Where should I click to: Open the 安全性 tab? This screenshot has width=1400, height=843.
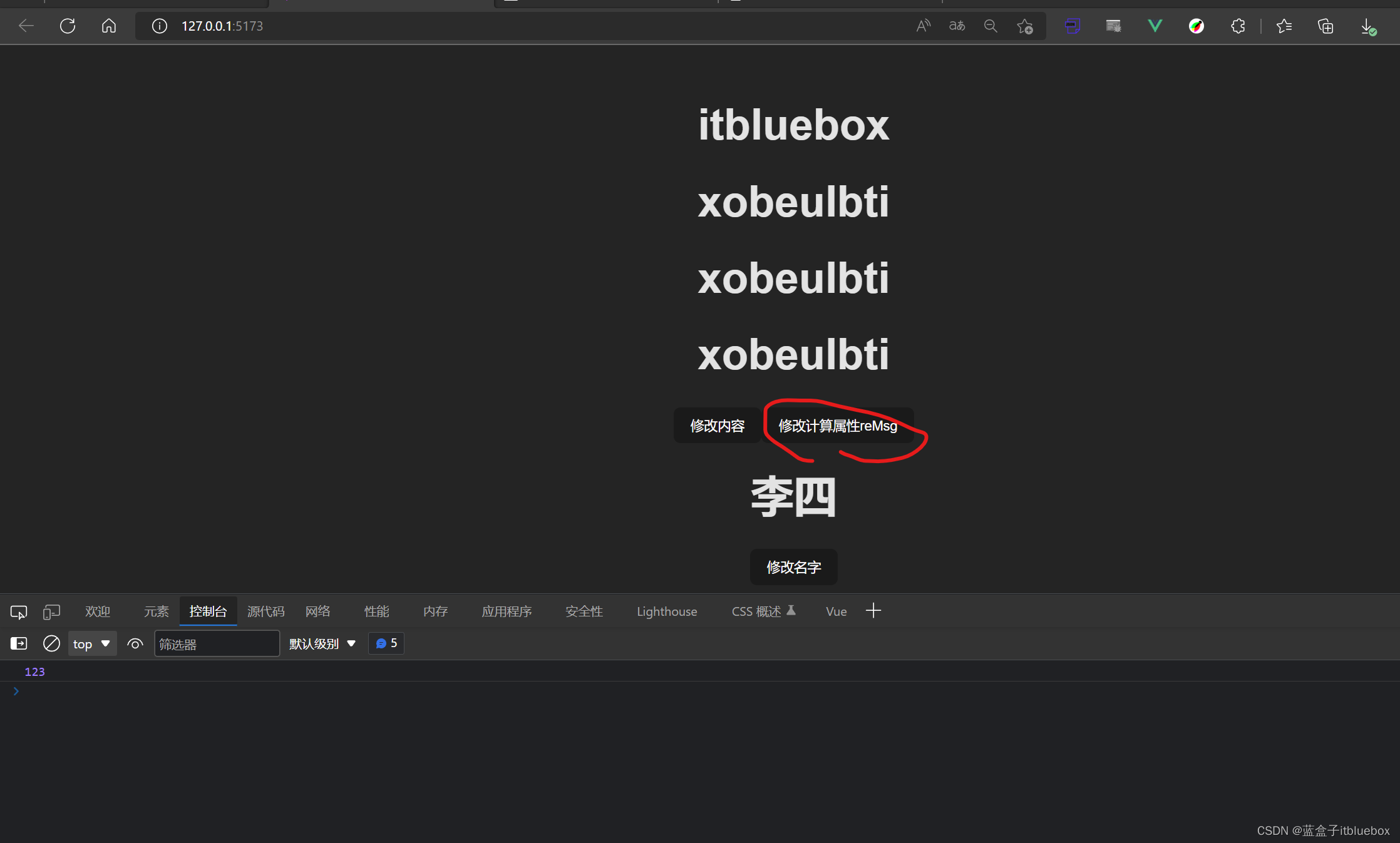(x=584, y=611)
